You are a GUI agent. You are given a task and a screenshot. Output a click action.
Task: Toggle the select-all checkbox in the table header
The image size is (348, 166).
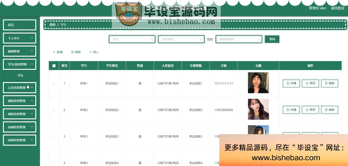[54, 66]
